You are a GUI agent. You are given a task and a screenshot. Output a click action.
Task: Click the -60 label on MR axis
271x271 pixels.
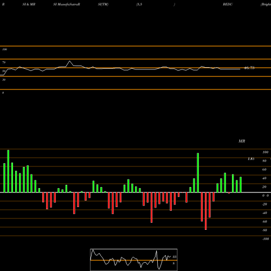pyautogui.click(x=264, y=222)
